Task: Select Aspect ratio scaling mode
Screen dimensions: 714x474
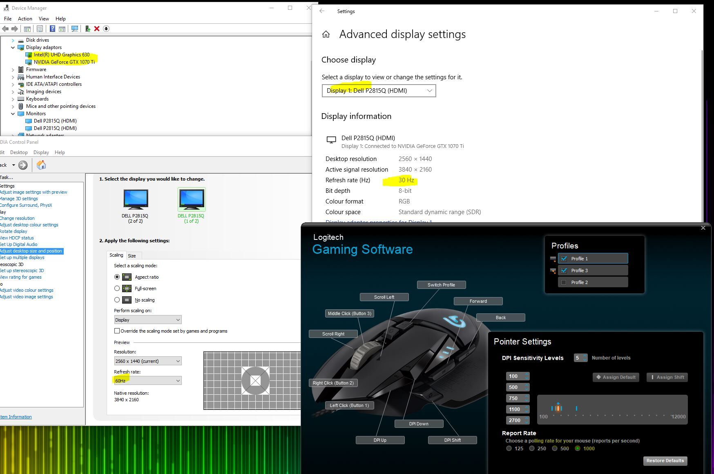Action: 117,277
